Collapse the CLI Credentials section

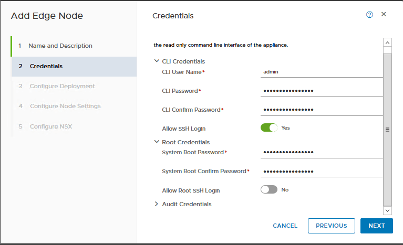click(157, 61)
